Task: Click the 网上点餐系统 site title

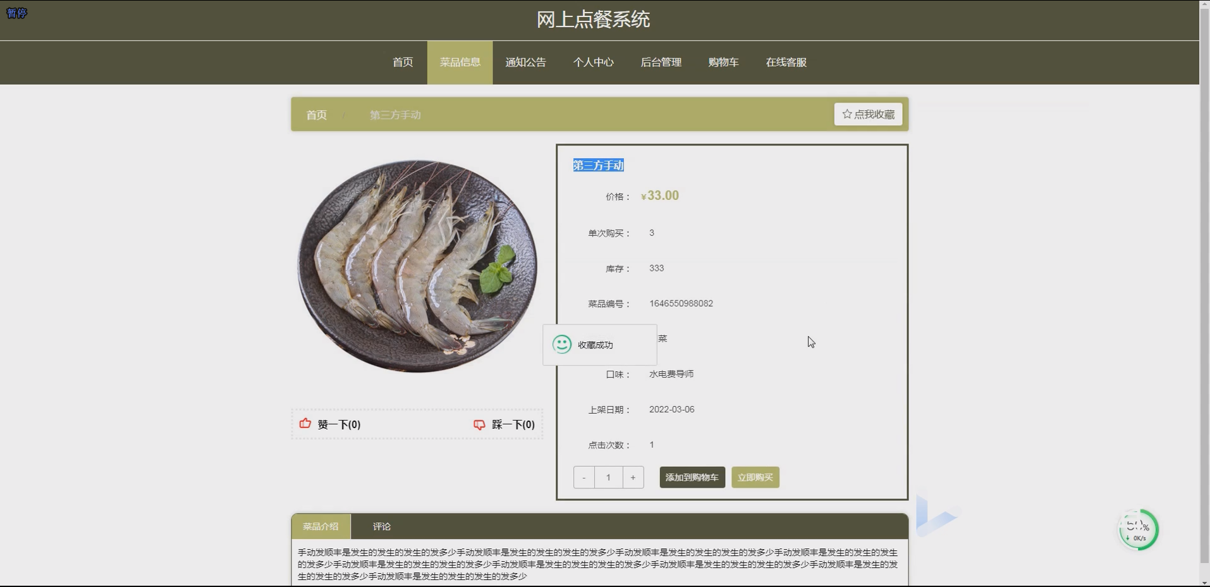Action: tap(593, 20)
